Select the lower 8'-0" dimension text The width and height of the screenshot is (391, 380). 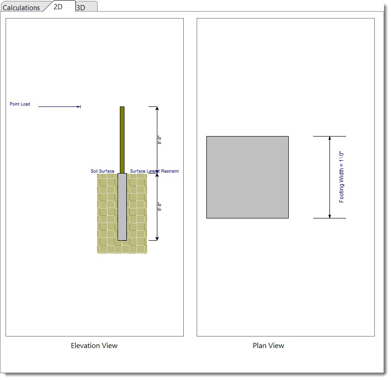click(x=160, y=206)
